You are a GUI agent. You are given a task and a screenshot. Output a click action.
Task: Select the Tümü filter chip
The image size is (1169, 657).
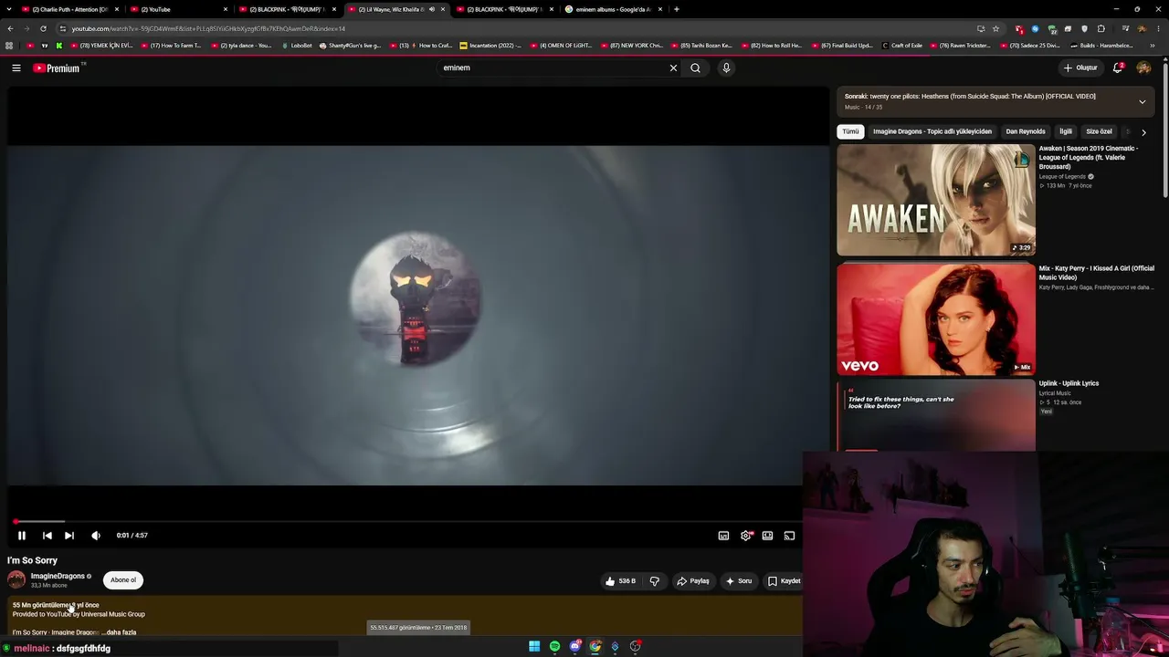pyautogui.click(x=850, y=131)
